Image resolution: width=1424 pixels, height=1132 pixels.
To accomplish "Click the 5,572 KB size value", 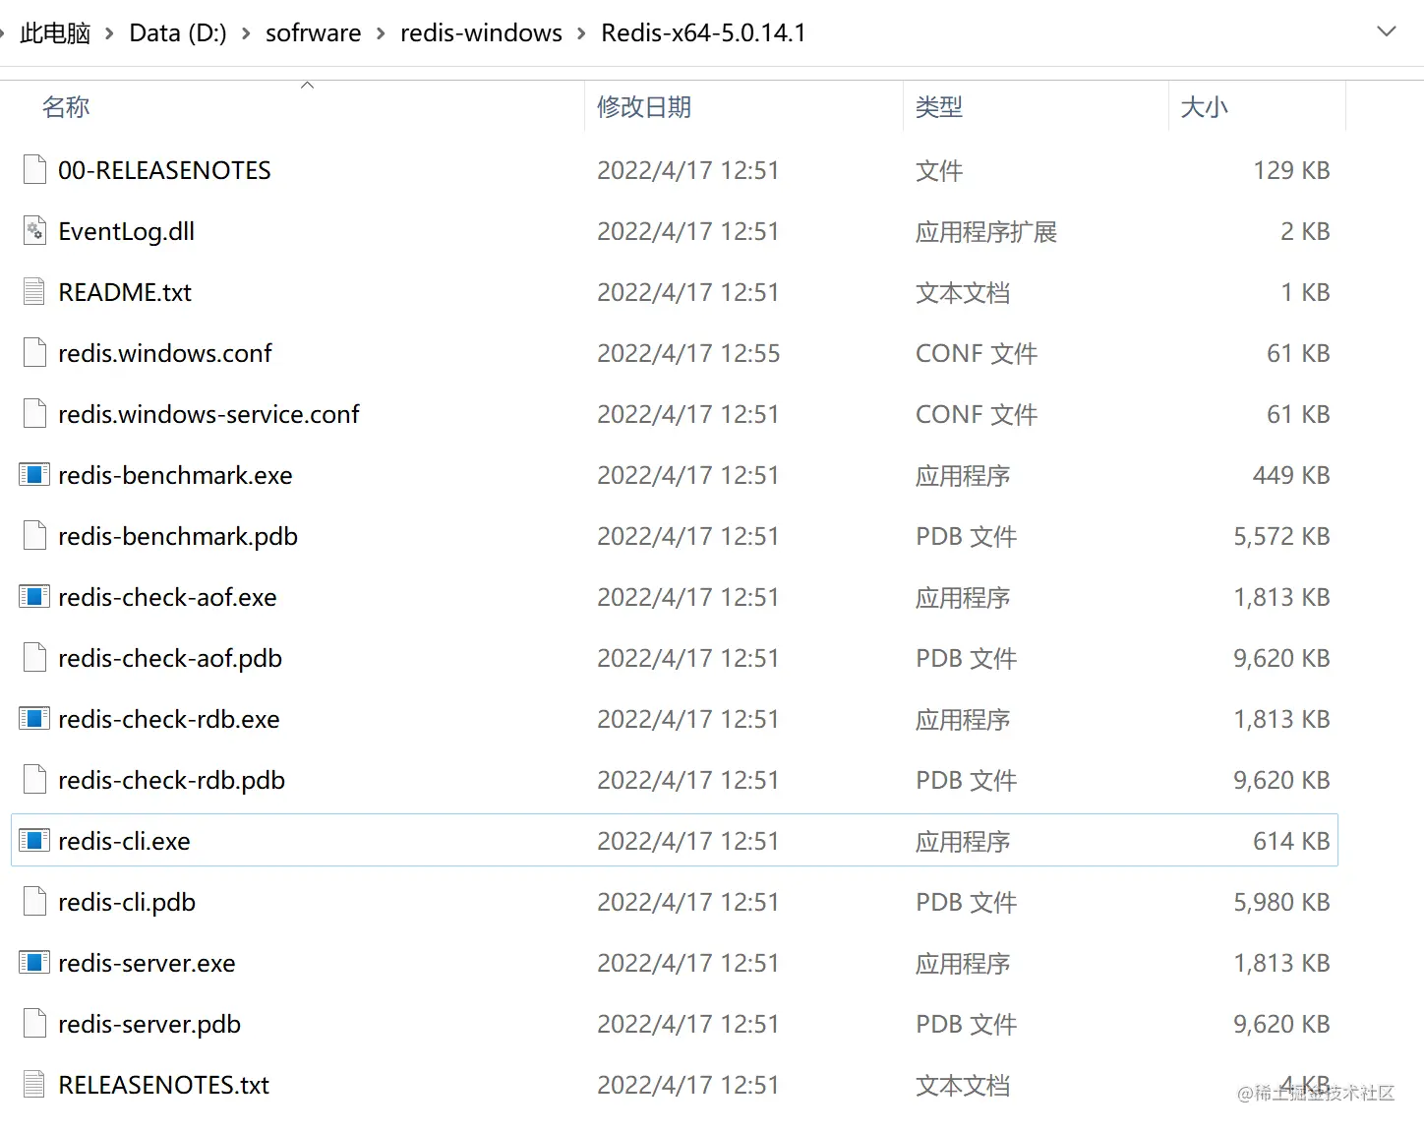I will tap(1281, 536).
